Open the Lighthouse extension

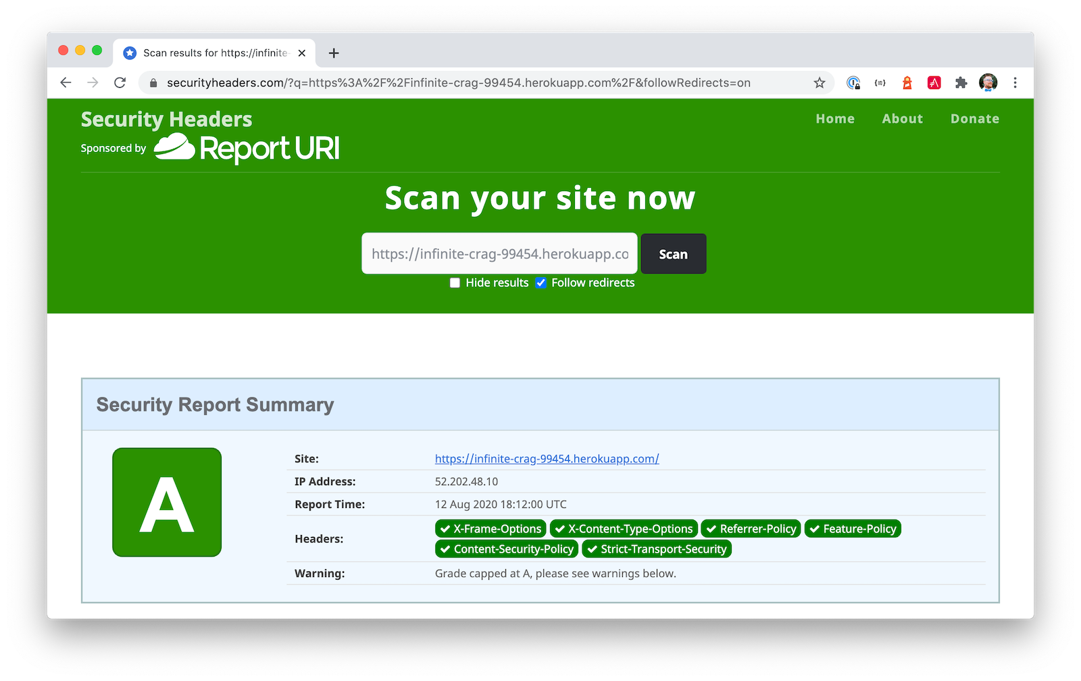(907, 83)
